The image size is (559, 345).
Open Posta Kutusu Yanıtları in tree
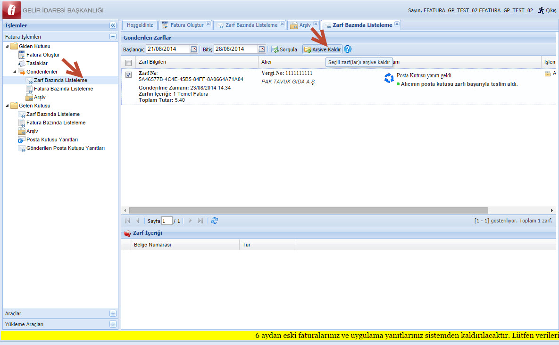click(52, 140)
